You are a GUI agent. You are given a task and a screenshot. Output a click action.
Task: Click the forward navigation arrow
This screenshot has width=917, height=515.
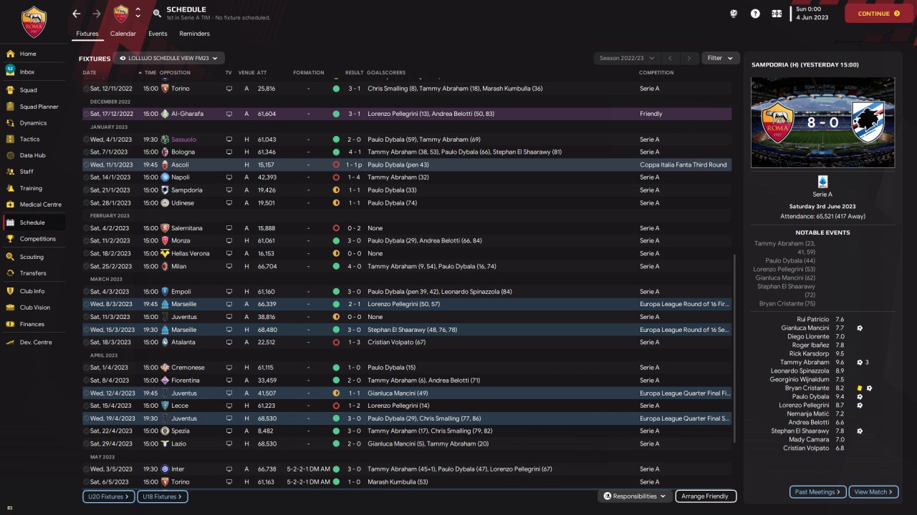point(97,14)
